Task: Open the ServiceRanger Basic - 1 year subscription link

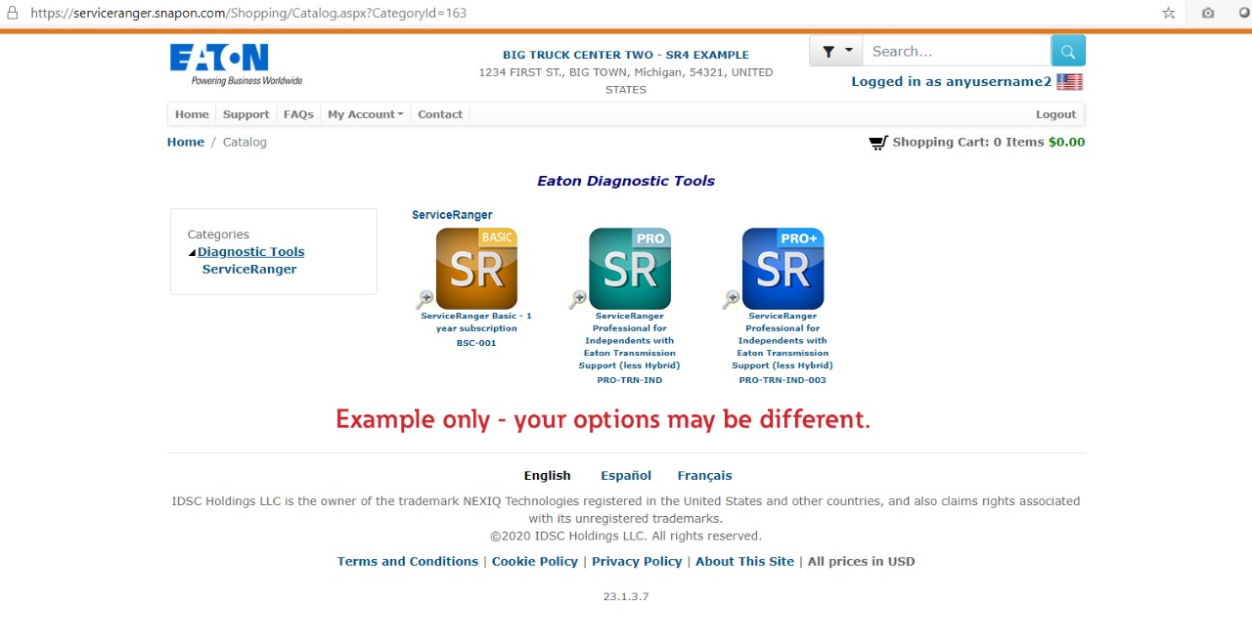Action: (476, 322)
